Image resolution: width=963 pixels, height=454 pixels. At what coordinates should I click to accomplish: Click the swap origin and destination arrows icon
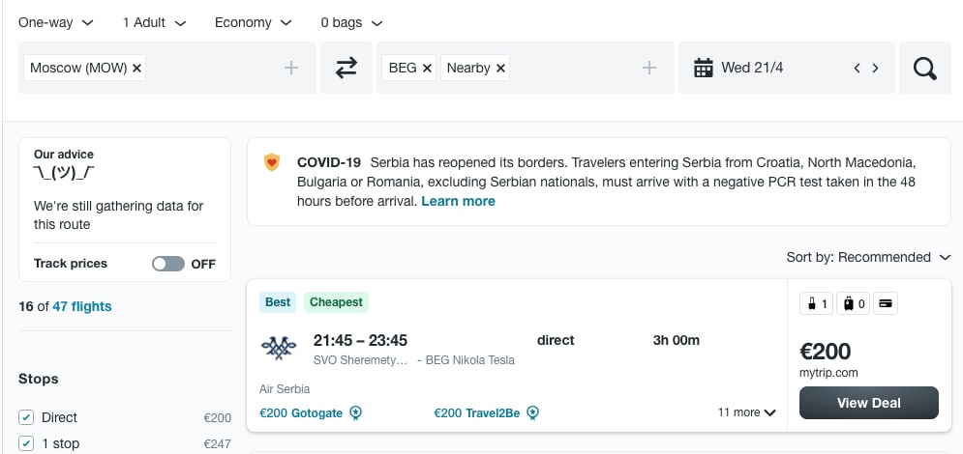[346, 68]
